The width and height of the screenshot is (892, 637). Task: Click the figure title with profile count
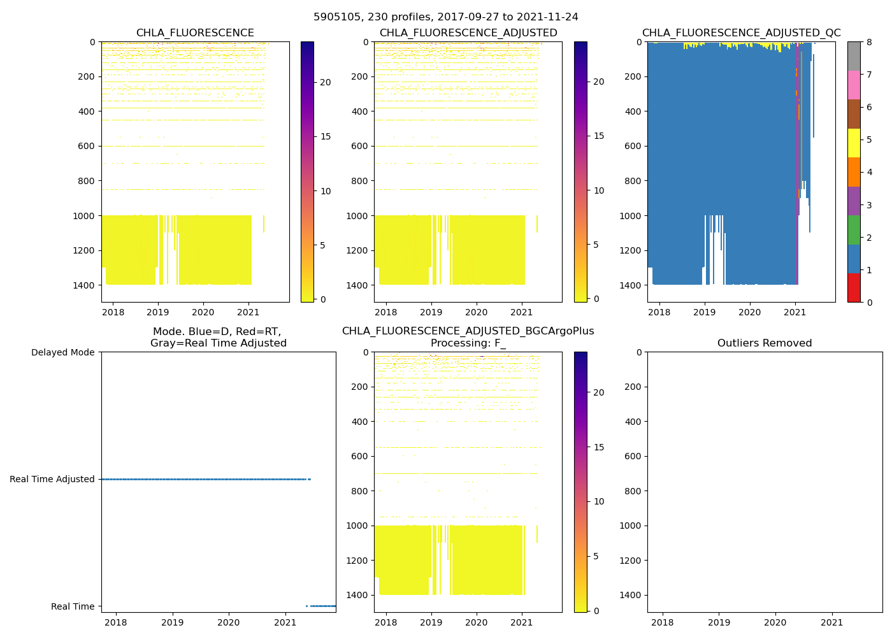pos(446,17)
